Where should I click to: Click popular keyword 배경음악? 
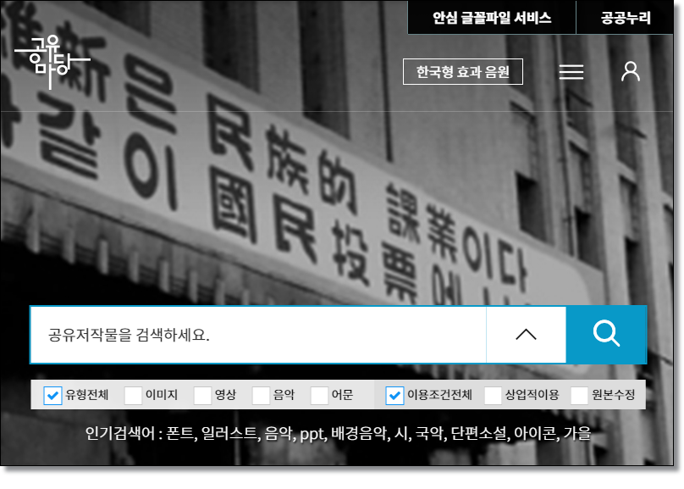[359, 434]
